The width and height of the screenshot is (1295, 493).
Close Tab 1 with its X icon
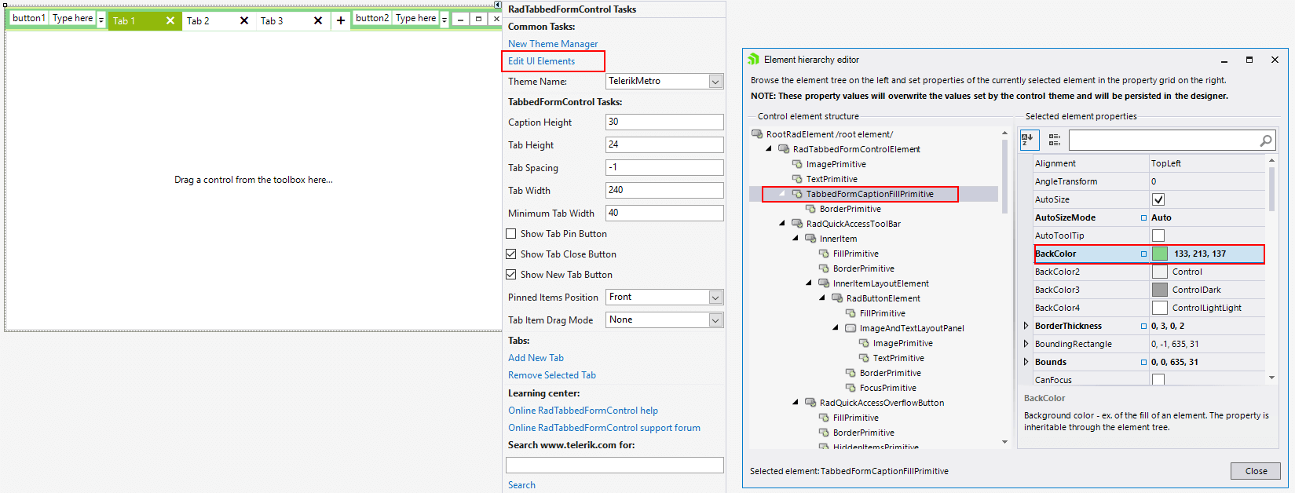(170, 21)
